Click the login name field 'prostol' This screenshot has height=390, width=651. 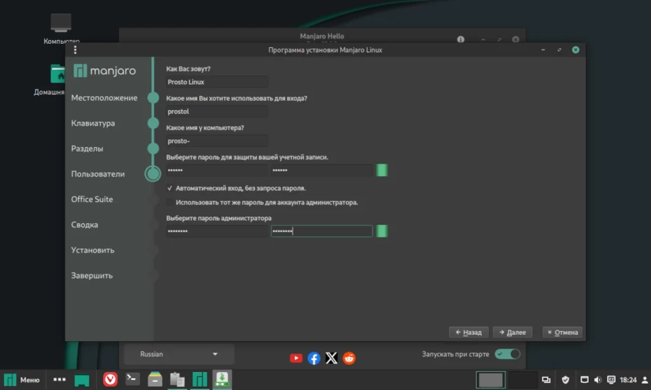click(217, 111)
